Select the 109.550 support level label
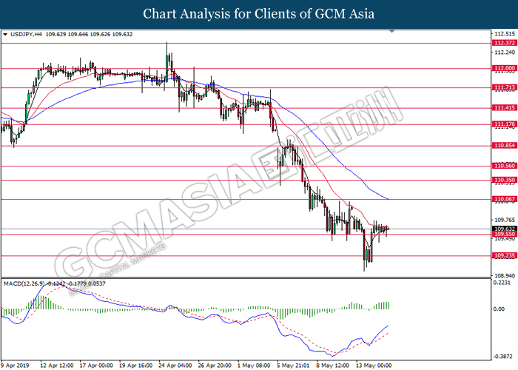Image resolution: width=518 pixels, height=370 pixels. [x=504, y=235]
